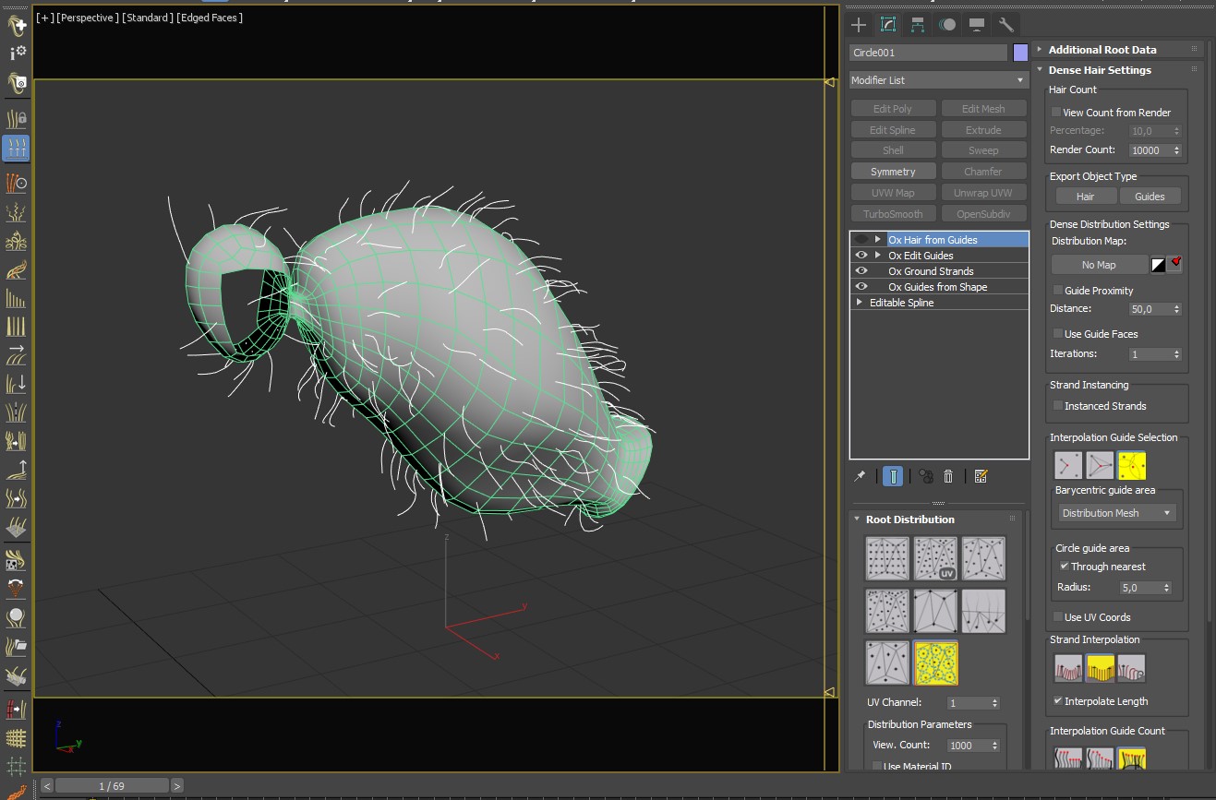This screenshot has width=1216, height=800.
Task: Click the No Map button
Action: pos(1099,265)
